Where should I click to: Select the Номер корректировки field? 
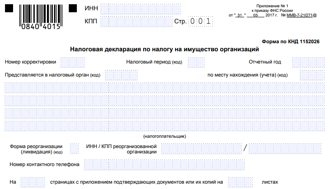(73, 62)
